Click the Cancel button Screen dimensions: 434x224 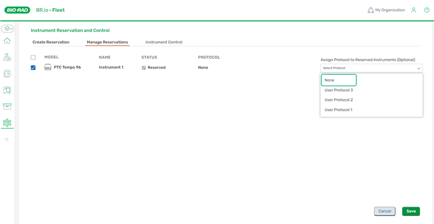385,211
